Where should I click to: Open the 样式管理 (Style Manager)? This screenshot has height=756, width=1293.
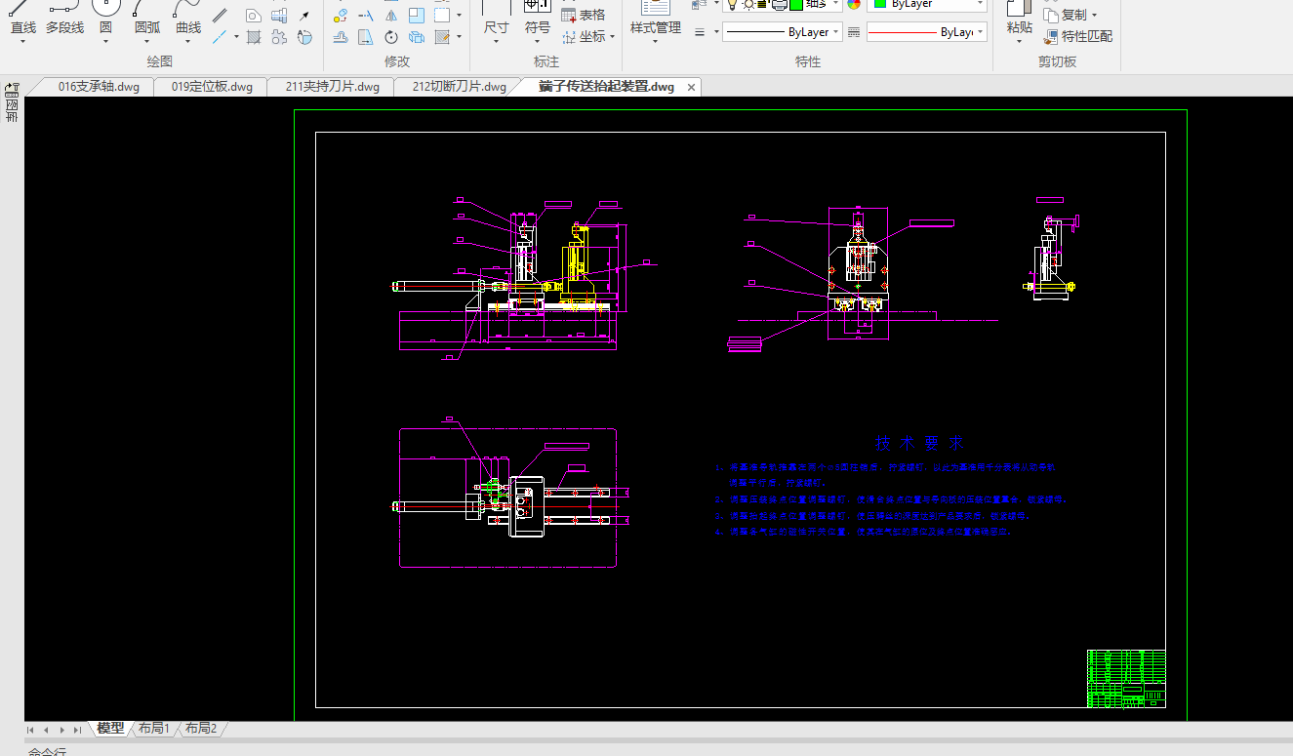[655, 18]
